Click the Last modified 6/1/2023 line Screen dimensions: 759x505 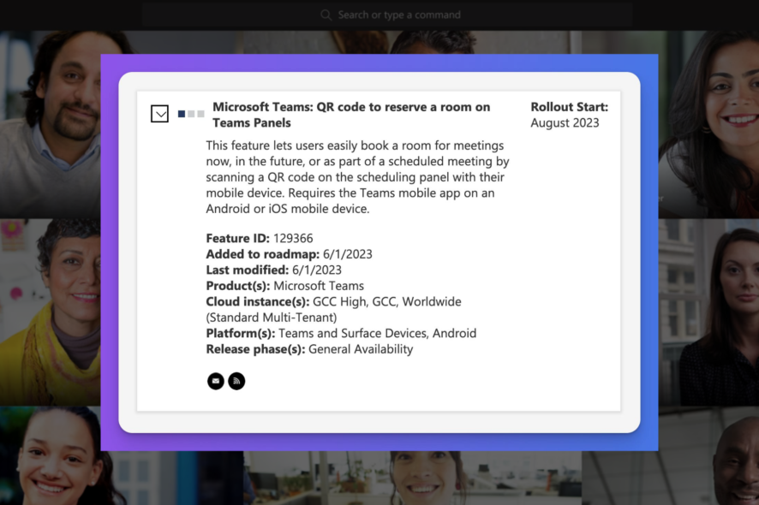[x=273, y=270]
